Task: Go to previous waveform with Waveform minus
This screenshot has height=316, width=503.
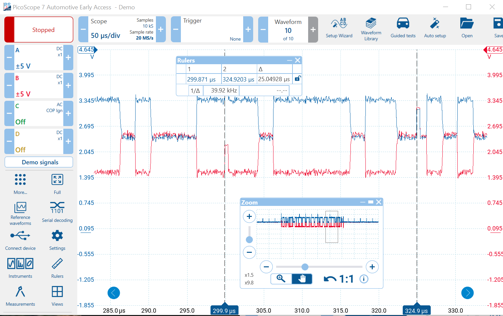Action: [263, 29]
